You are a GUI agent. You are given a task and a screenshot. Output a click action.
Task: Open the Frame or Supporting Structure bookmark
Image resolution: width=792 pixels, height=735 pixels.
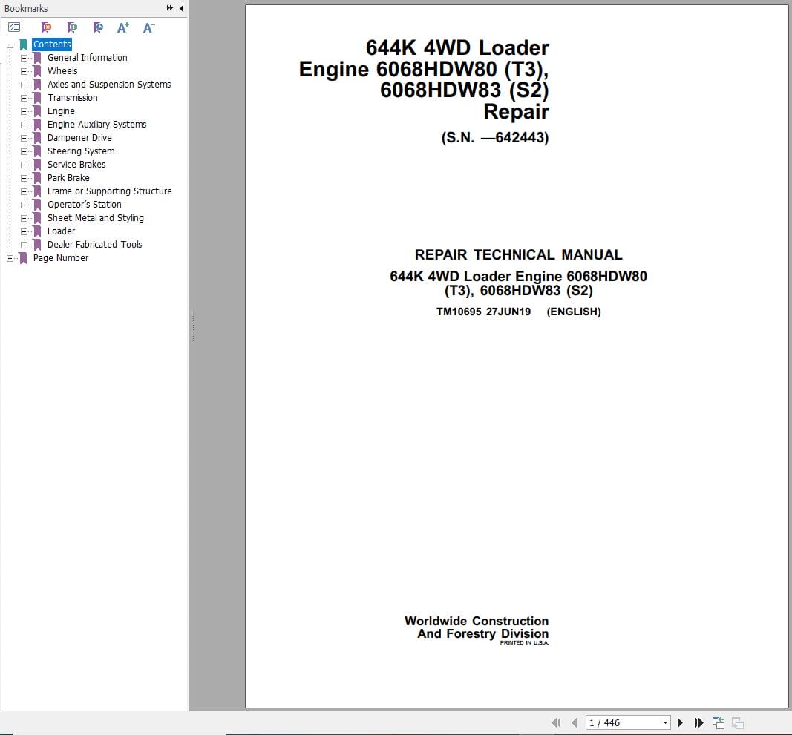[110, 191]
